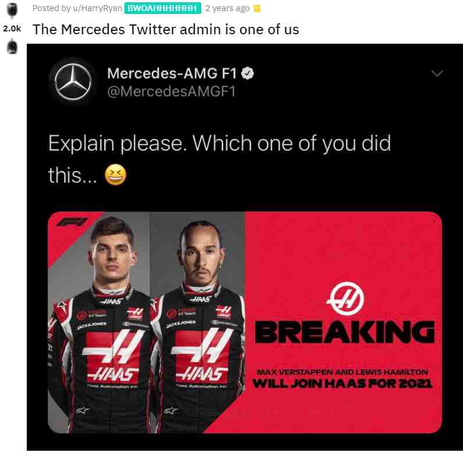The image size is (463, 474).
Task: Click the verified badge next to Mercedes-AMG F1
Action: coord(247,73)
